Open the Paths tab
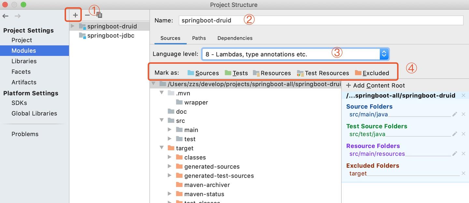Screen dimensions: 469x203 point(199,38)
